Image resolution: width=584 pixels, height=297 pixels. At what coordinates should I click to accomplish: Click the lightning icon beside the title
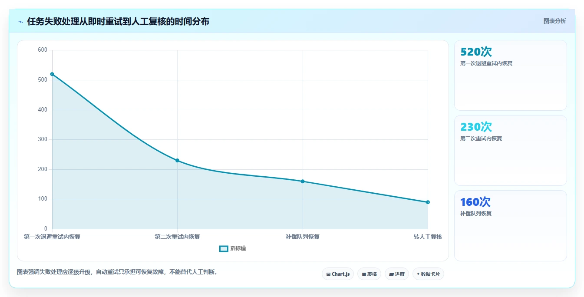tap(21, 22)
